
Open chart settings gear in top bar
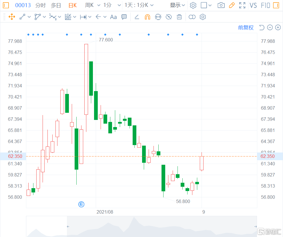193,5
